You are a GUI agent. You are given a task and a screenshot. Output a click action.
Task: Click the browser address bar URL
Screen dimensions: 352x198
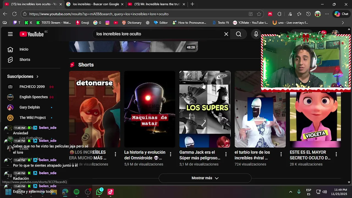(x=99, y=14)
